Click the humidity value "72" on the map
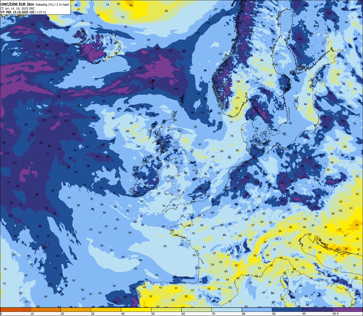This screenshot has height=316, width=363. (x=123, y=17)
